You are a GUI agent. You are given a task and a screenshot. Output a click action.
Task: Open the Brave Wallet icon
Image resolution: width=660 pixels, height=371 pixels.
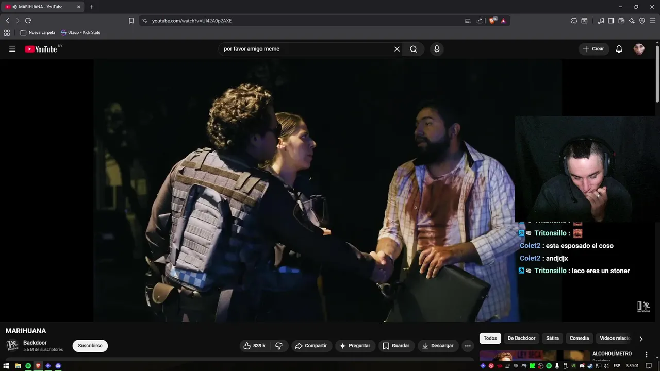pyautogui.click(x=621, y=21)
